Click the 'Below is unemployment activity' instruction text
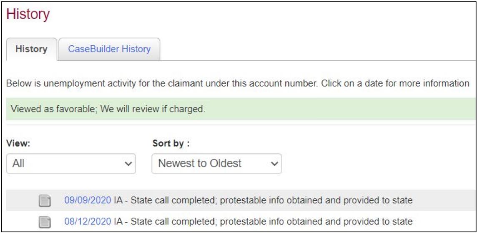 (x=238, y=83)
